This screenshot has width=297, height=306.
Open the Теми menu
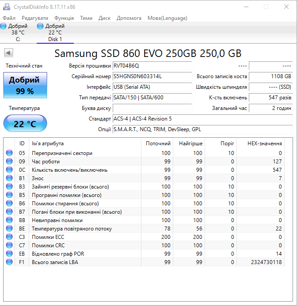[86, 18]
